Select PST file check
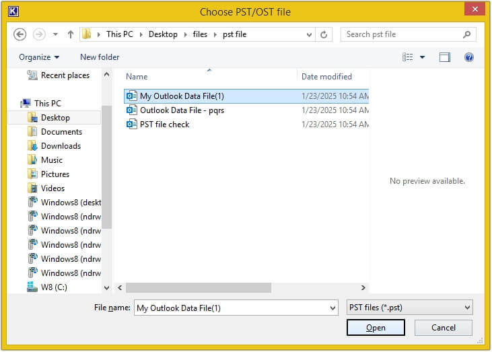This screenshot has width=492, height=352. [246, 125]
